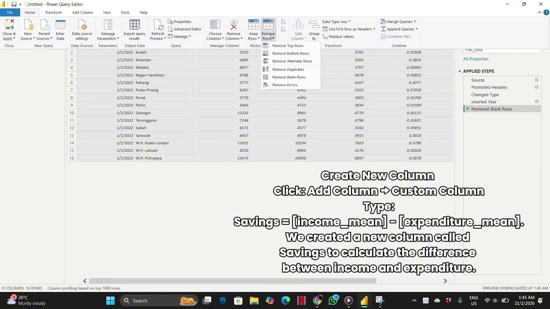The image size is (550, 309).
Task: Open Microsoft Edge from taskbar
Action: [x=285, y=300]
